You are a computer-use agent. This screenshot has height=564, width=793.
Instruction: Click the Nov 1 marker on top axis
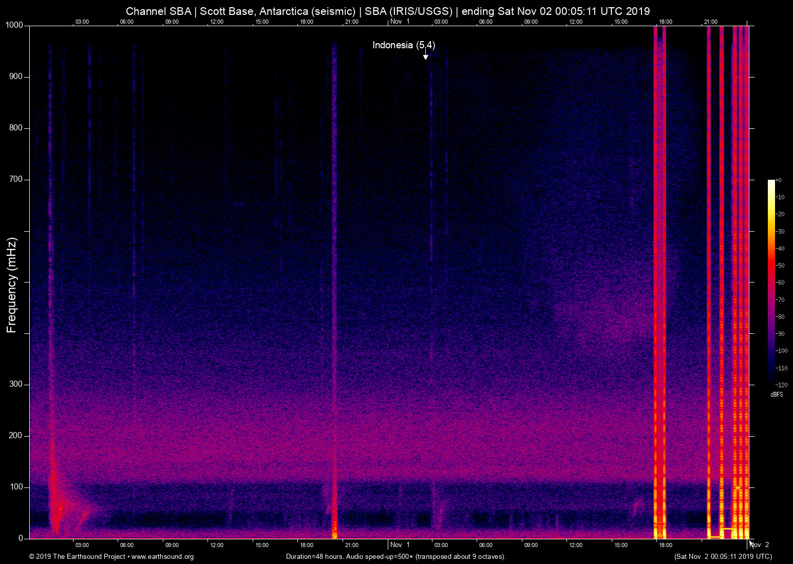pyautogui.click(x=399, y=22)
